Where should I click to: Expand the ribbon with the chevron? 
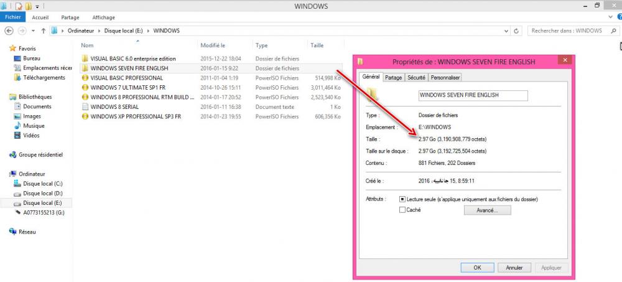tap(611, 17)
